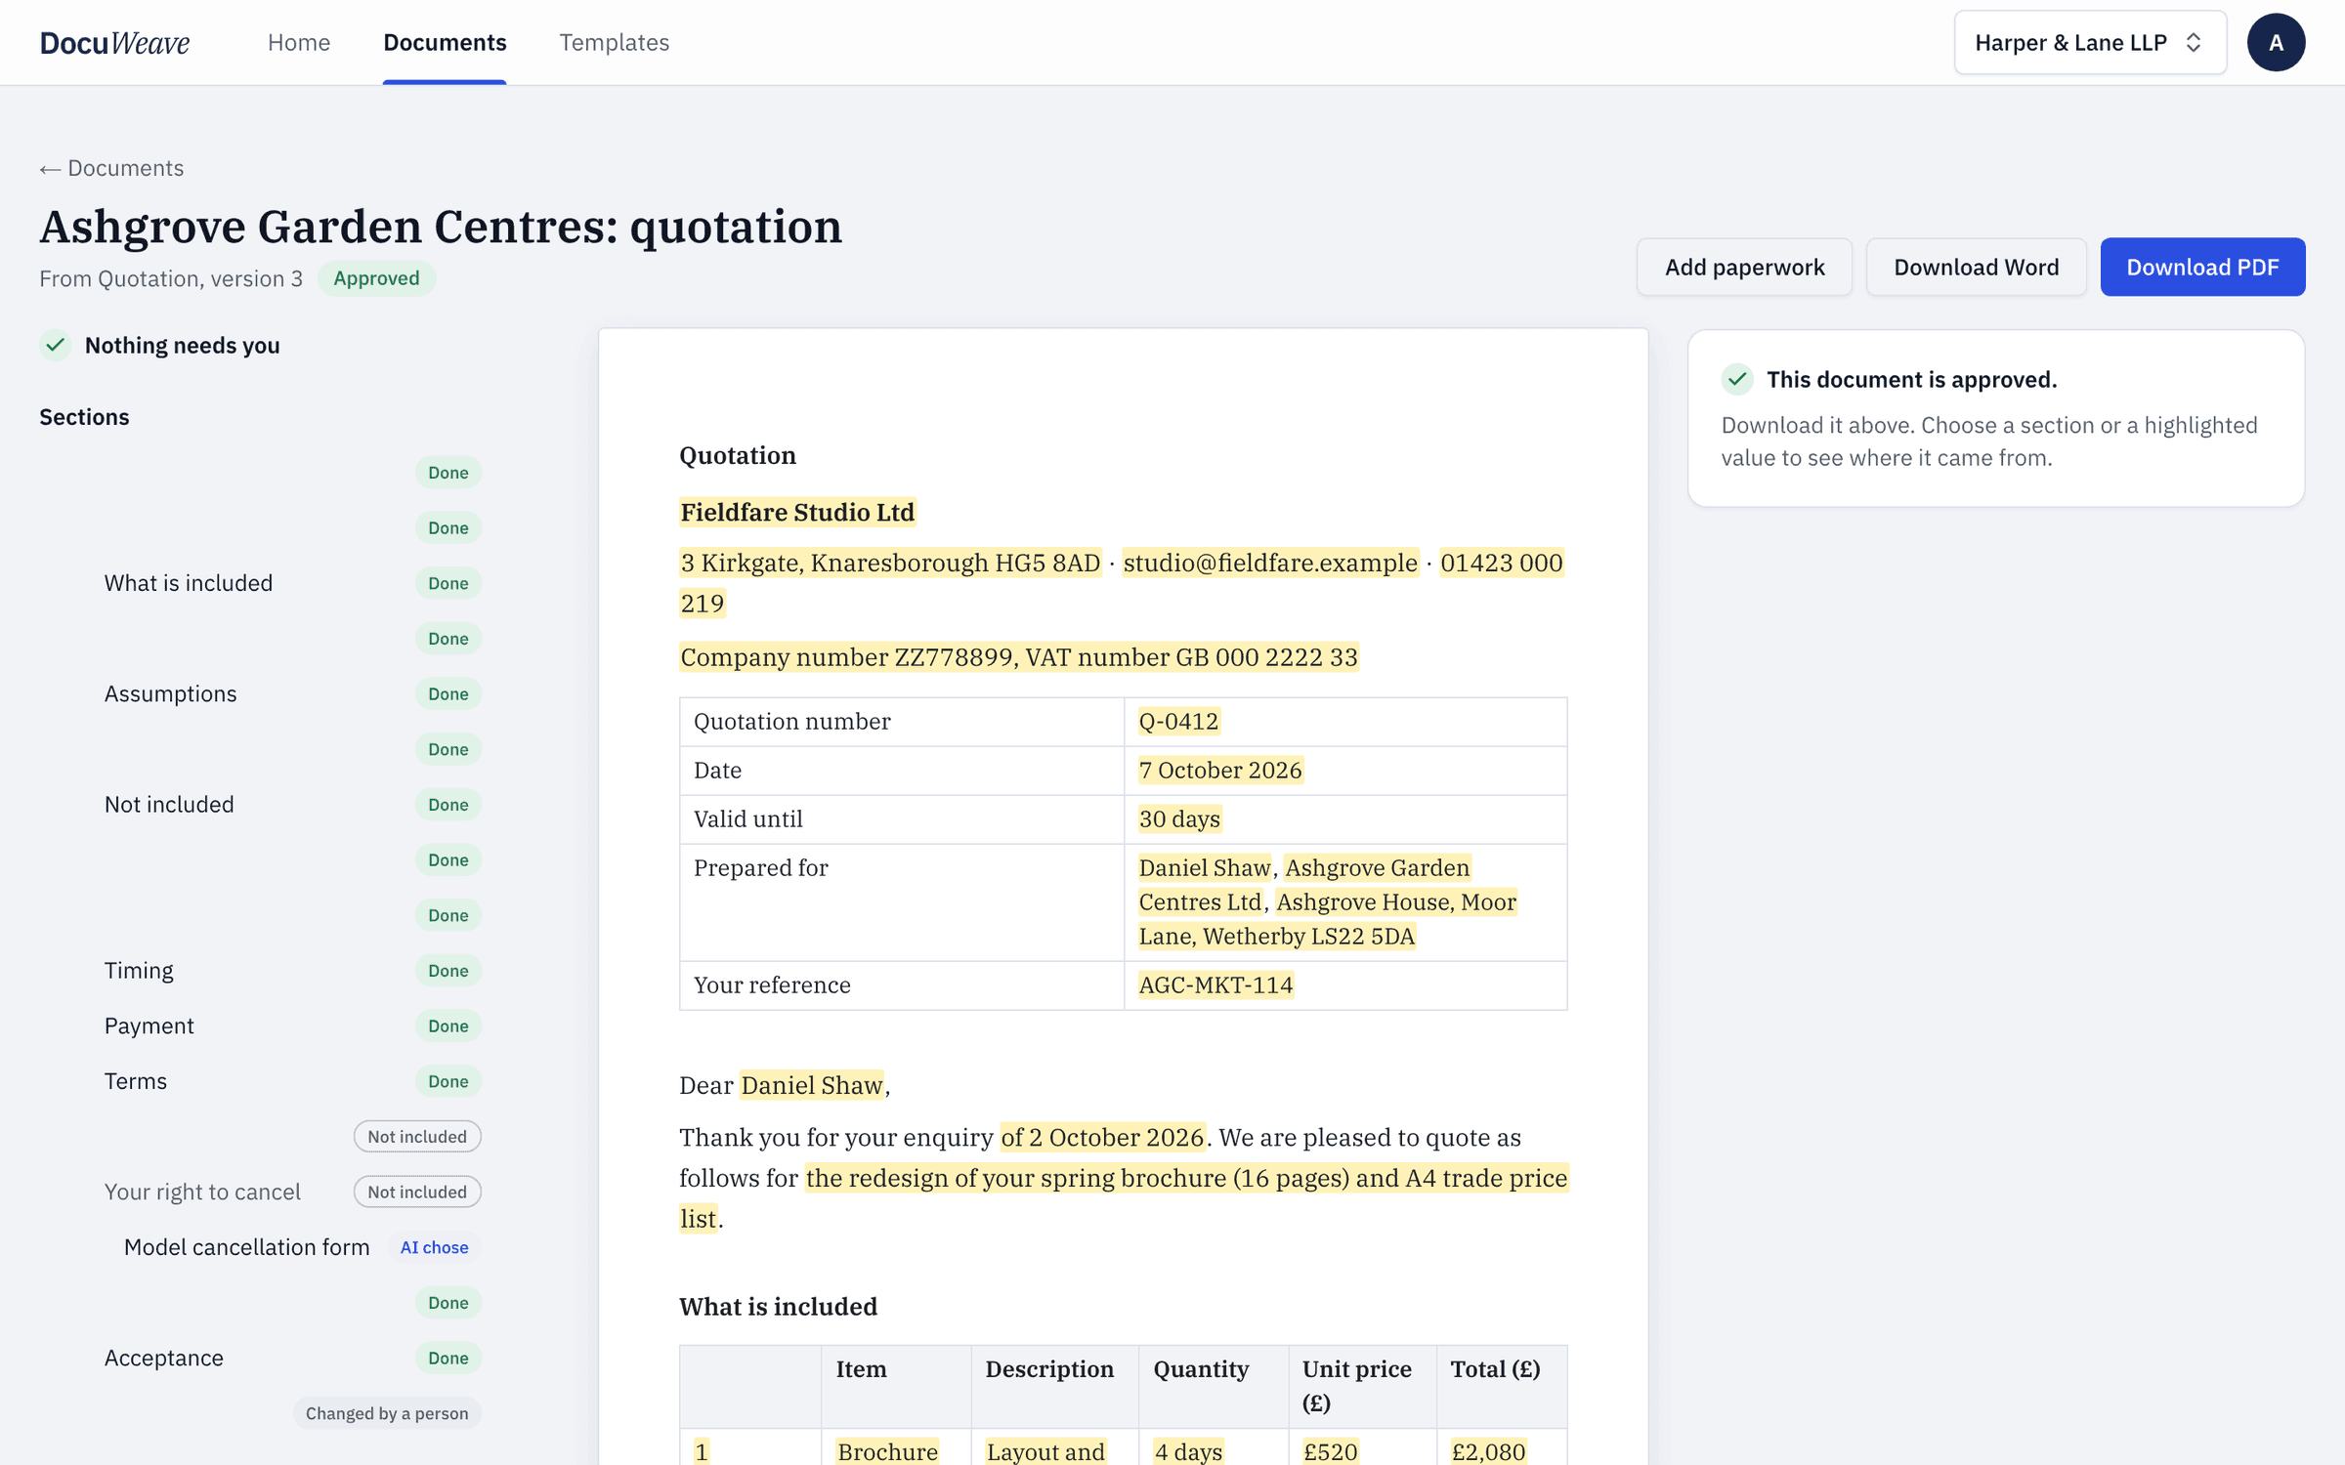The image size is (2345, 1465).
Task: Click the highlighted 30 days value
Action: point(1179,818)
